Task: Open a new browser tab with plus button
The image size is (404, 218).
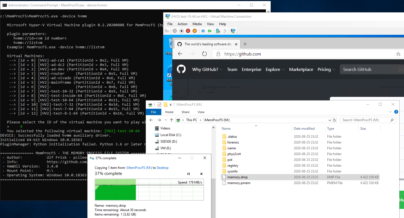Action: (x=245, y=44)
